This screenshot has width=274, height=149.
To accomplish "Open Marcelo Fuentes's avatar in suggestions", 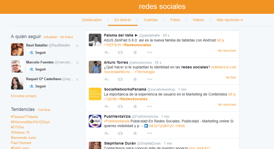I will 17,66.
